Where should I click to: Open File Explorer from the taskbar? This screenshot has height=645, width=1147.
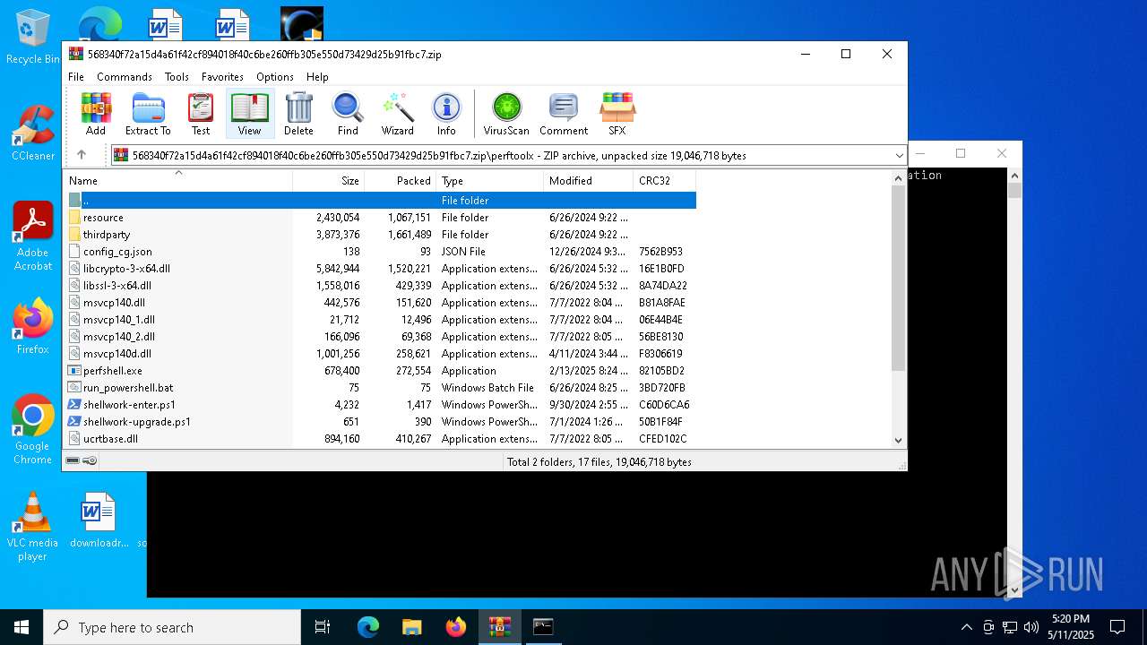point(412,627)
